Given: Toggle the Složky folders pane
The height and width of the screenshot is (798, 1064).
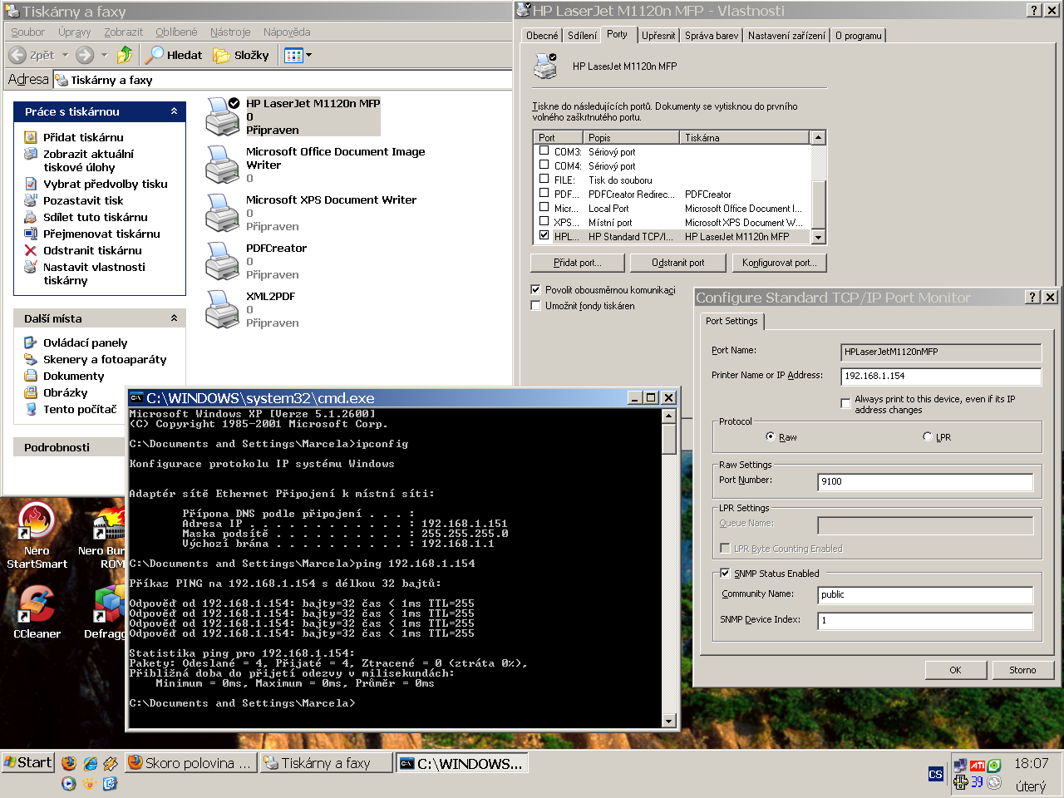Looking at the screenshot, I should (x=241, y=55).
